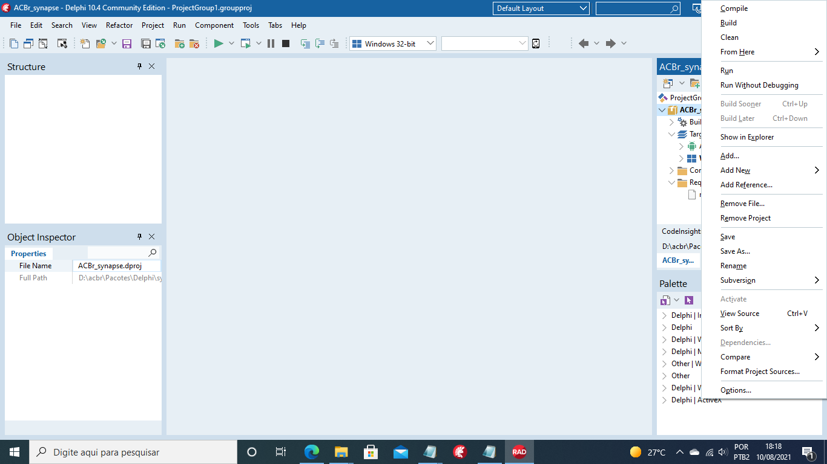Viewport: 827px width, 464px height.
Task: Collapse the Target Platforms tree node
Action: 671,134
